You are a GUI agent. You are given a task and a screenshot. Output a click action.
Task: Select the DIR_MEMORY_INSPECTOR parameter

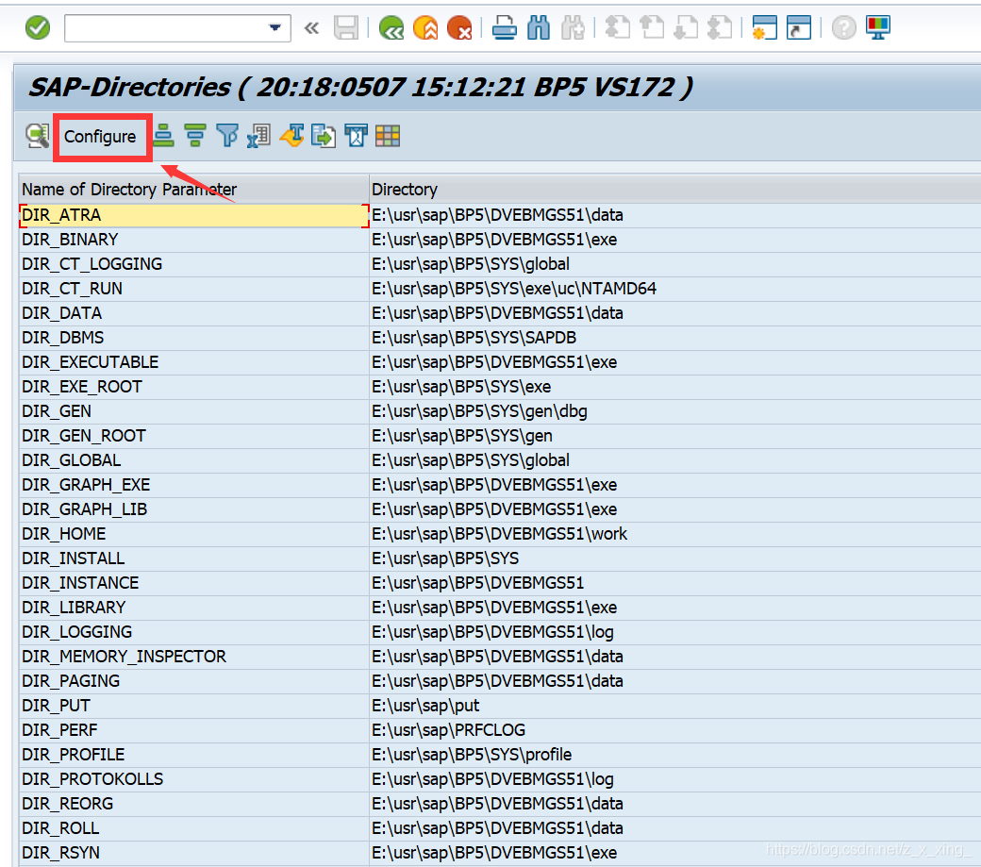click(x=194, y=657)
